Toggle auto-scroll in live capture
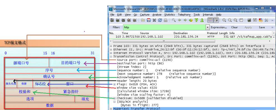276x110 pixels. point(216,20)
